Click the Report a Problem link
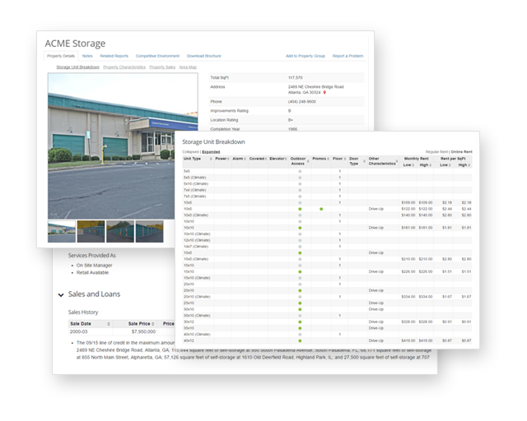 [347, 56]
